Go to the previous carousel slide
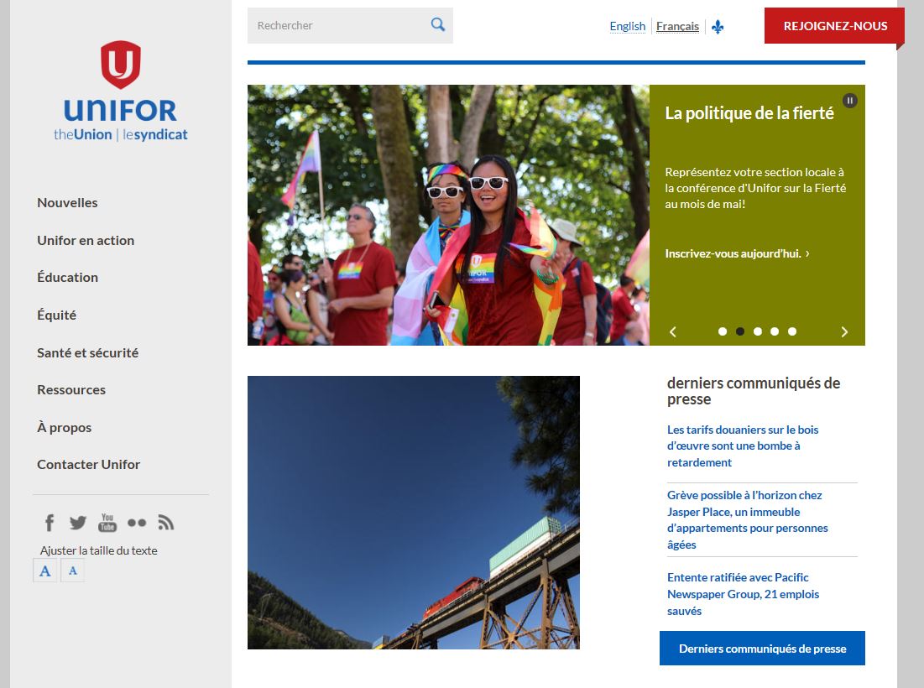The width and height of the screenshot is (924, 688). pos(673,332)
